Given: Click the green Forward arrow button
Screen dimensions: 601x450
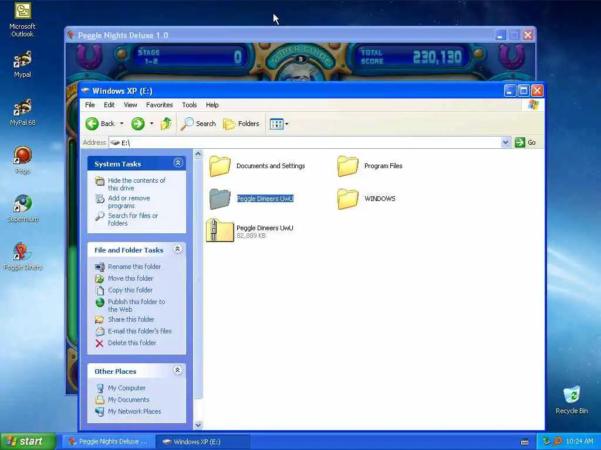Looking at the screenshot, I should pyautogui.click(x=138, y=124).
